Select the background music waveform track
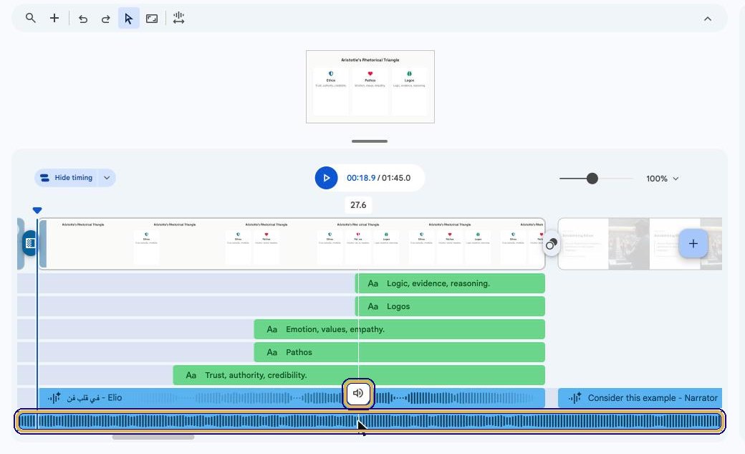Screen dimensions: 745x454 coord(370,421)
